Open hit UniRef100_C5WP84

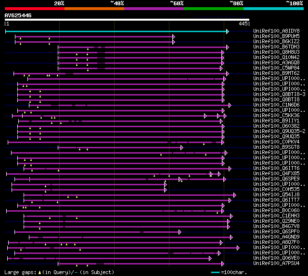click(x=276, y=68)
